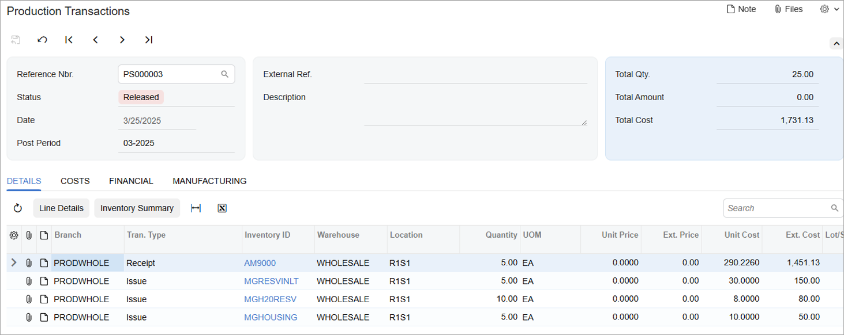844x335 pixels.
Task: Open the grid column configuration gear
Action: [14, 235]
